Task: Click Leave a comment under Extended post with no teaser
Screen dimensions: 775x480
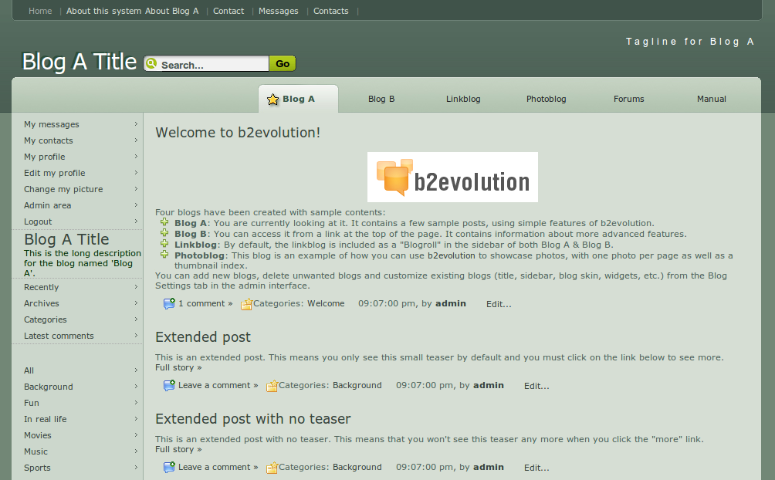Action: click(x=218, y=467)
